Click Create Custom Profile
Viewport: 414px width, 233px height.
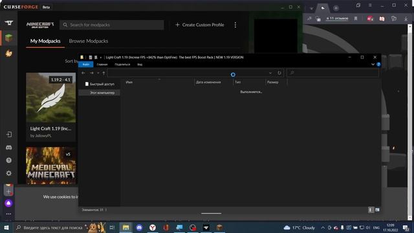point(200,25)
